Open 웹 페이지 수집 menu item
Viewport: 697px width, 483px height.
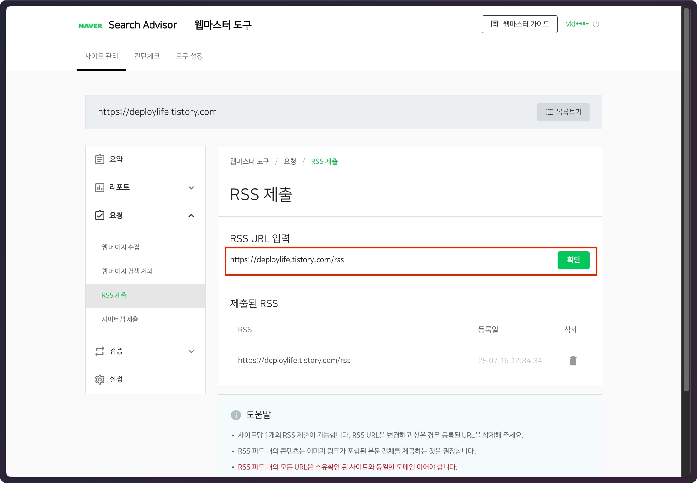[120, 247]
